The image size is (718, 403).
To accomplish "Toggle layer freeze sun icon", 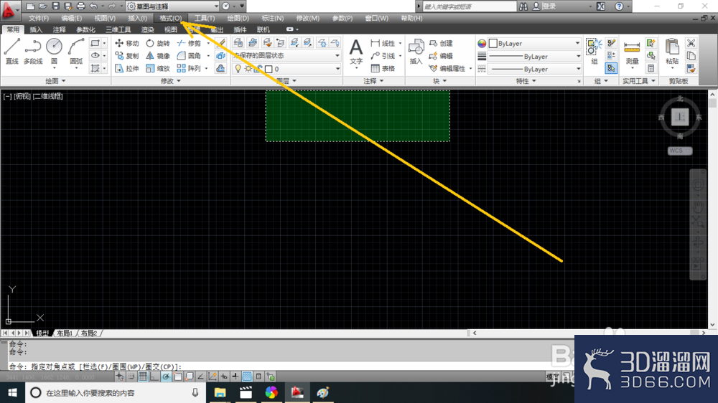I will click(x=248, y=69).
